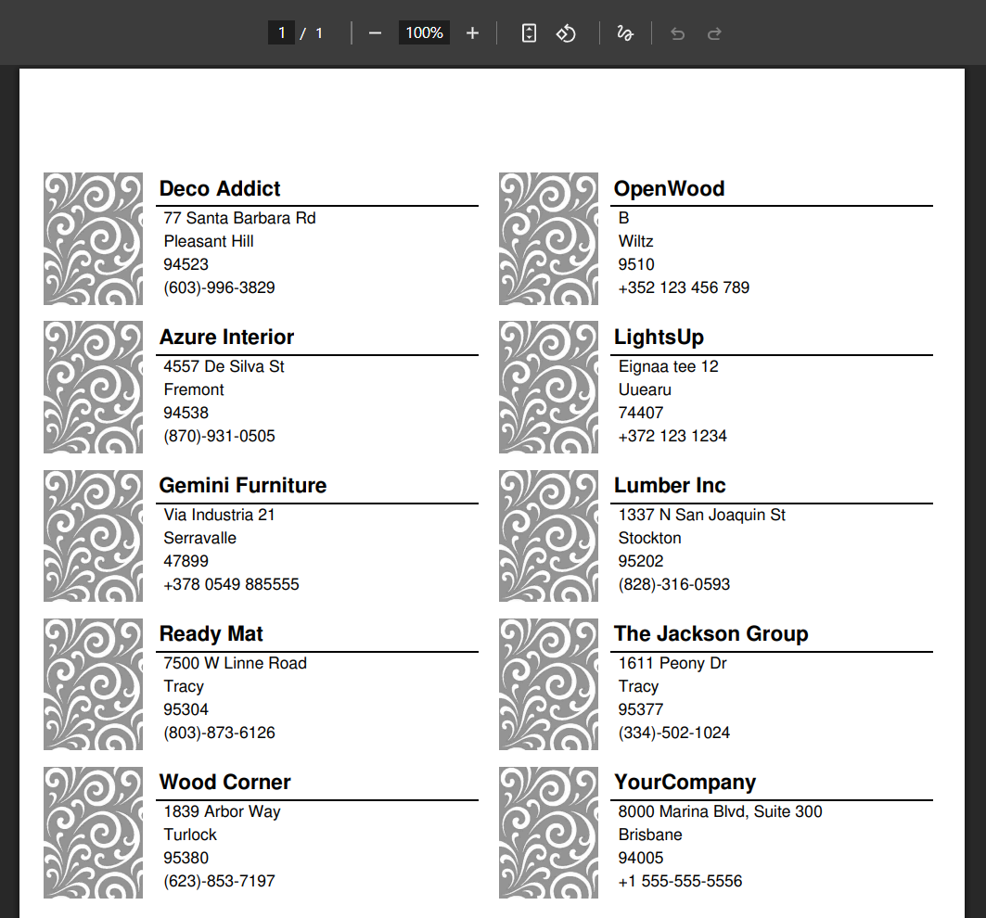Click Ready Mat phone number (803)-873-6126
This screenshot has height=918, width=986.
tap(219, 733)
